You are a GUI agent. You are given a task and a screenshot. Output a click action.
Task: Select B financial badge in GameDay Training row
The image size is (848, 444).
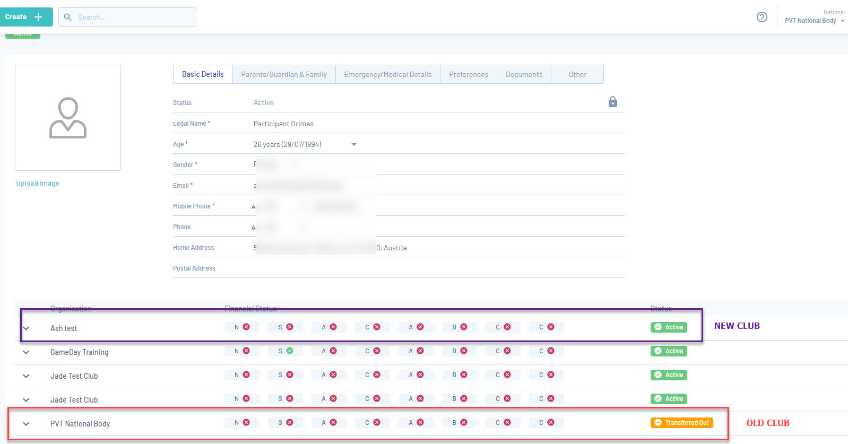[x=460, y=351]
